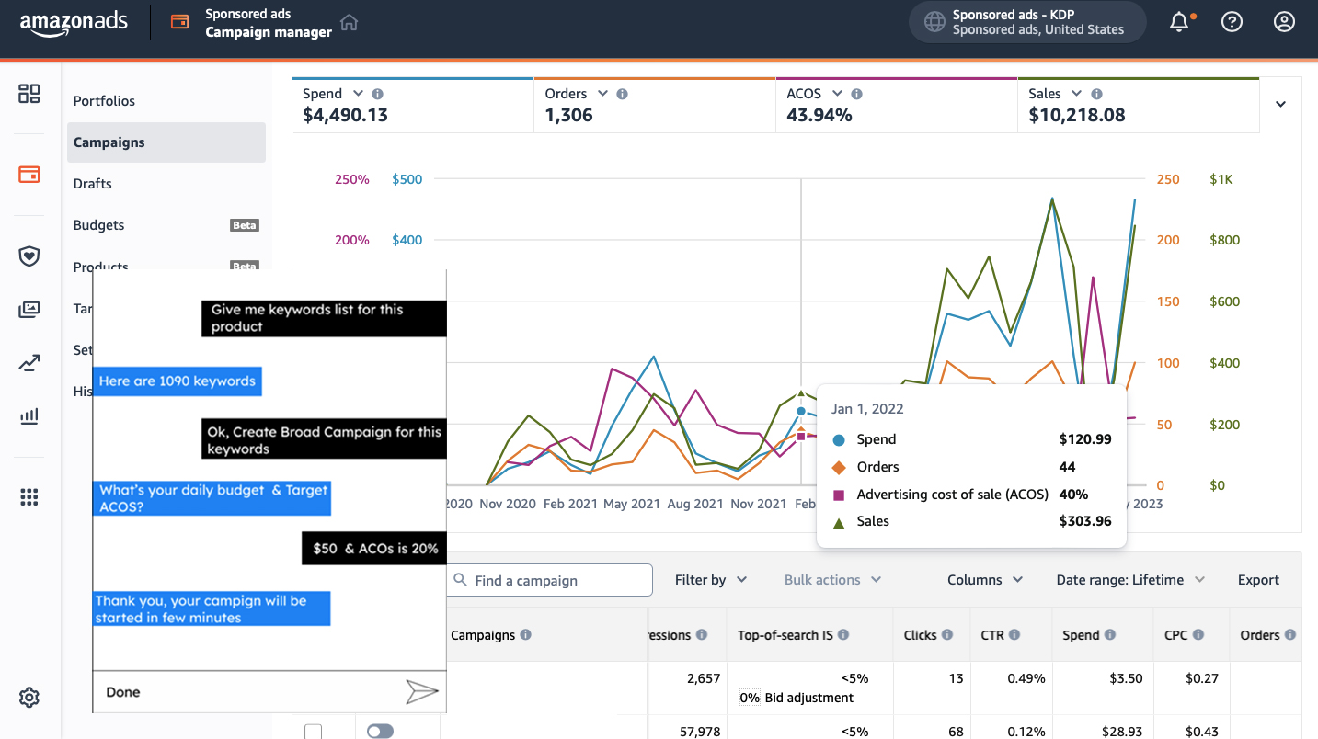The height and width of the screenshot is (739, 1318).
Task: Click the Find a campaign search field
Action: coord(551,581)
